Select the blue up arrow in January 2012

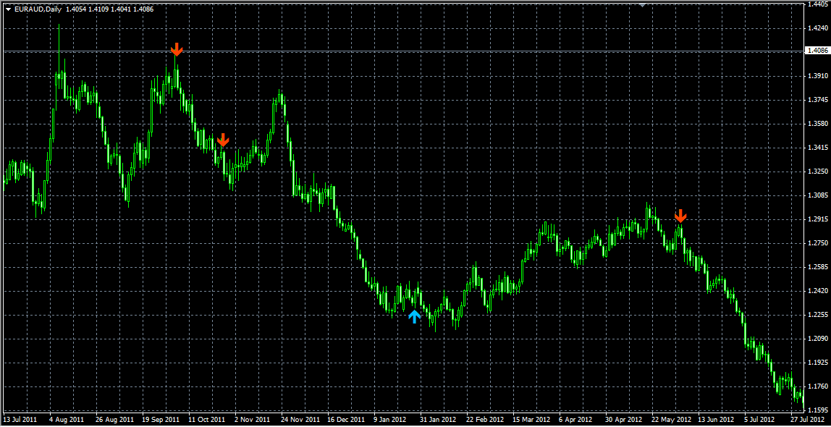coord(415,317)
